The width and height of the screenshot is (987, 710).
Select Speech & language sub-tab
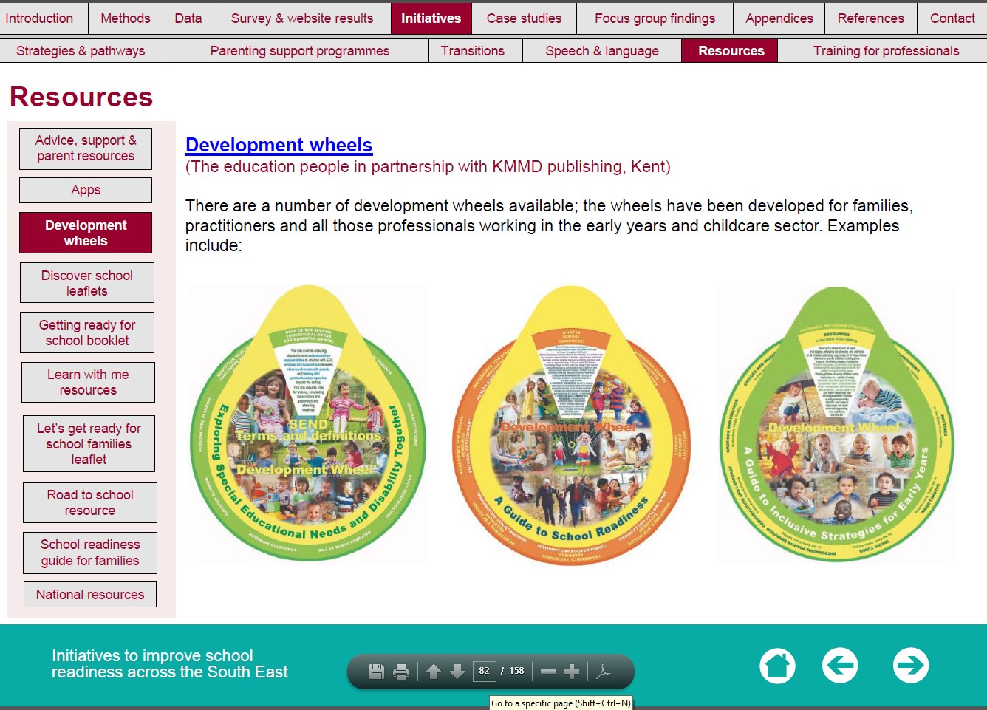coord(601,51)
